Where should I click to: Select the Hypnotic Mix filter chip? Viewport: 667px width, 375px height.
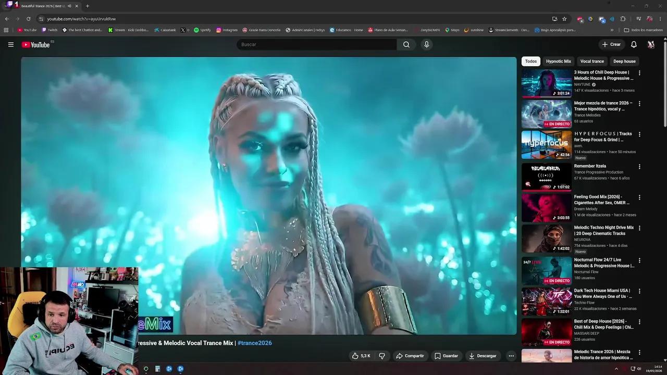point(559,61)
